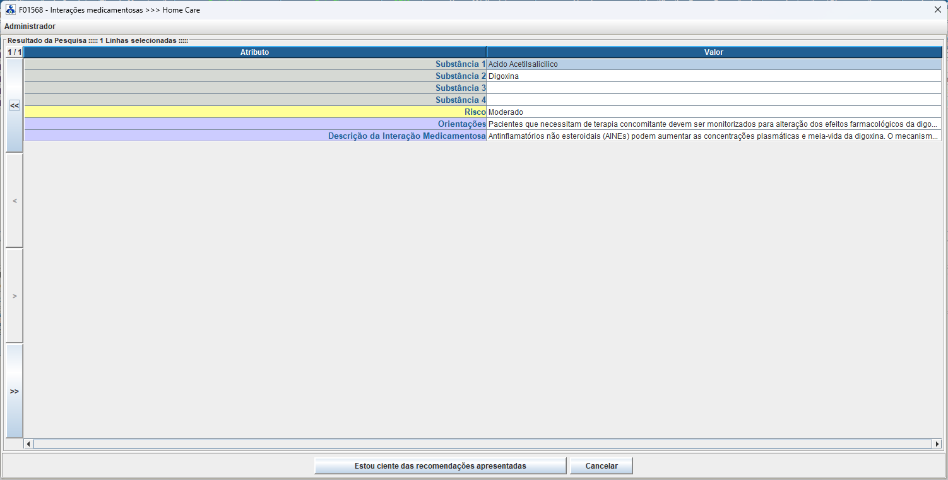Click the empty Substância 3 value cell

click(x=714, y=88)
